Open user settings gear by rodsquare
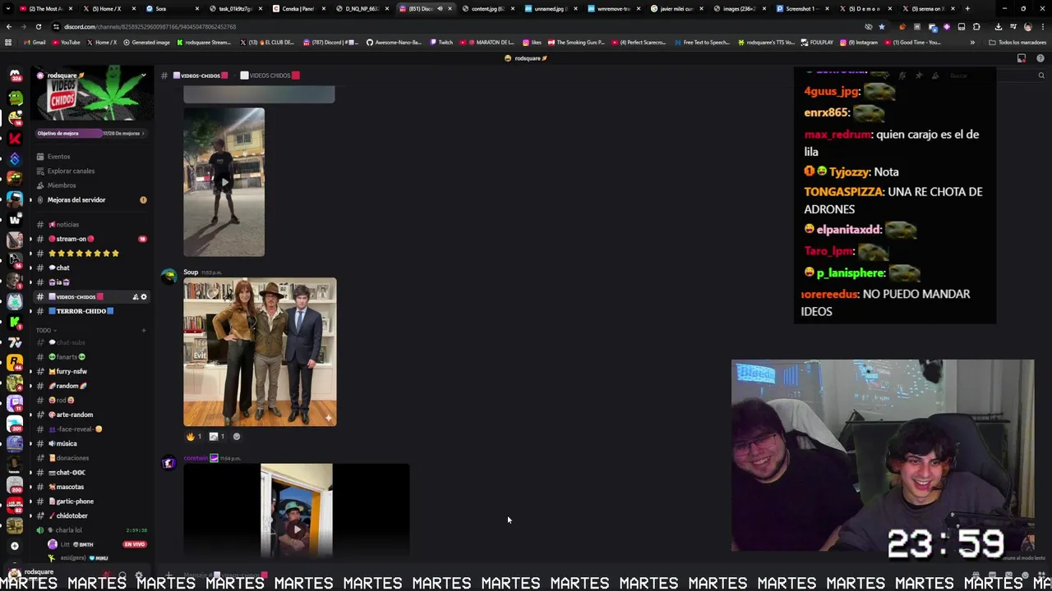This screenshot has width=1052, height=591. [x=138, y=575]
